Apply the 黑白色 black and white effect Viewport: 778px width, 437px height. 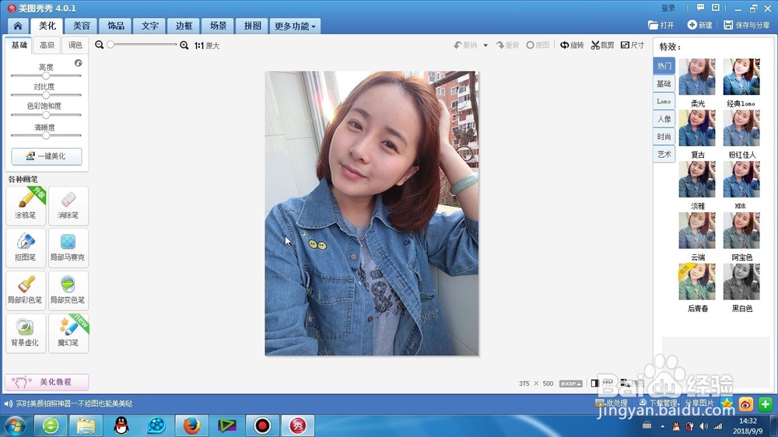pyautogui.click(x=741, y=281)
